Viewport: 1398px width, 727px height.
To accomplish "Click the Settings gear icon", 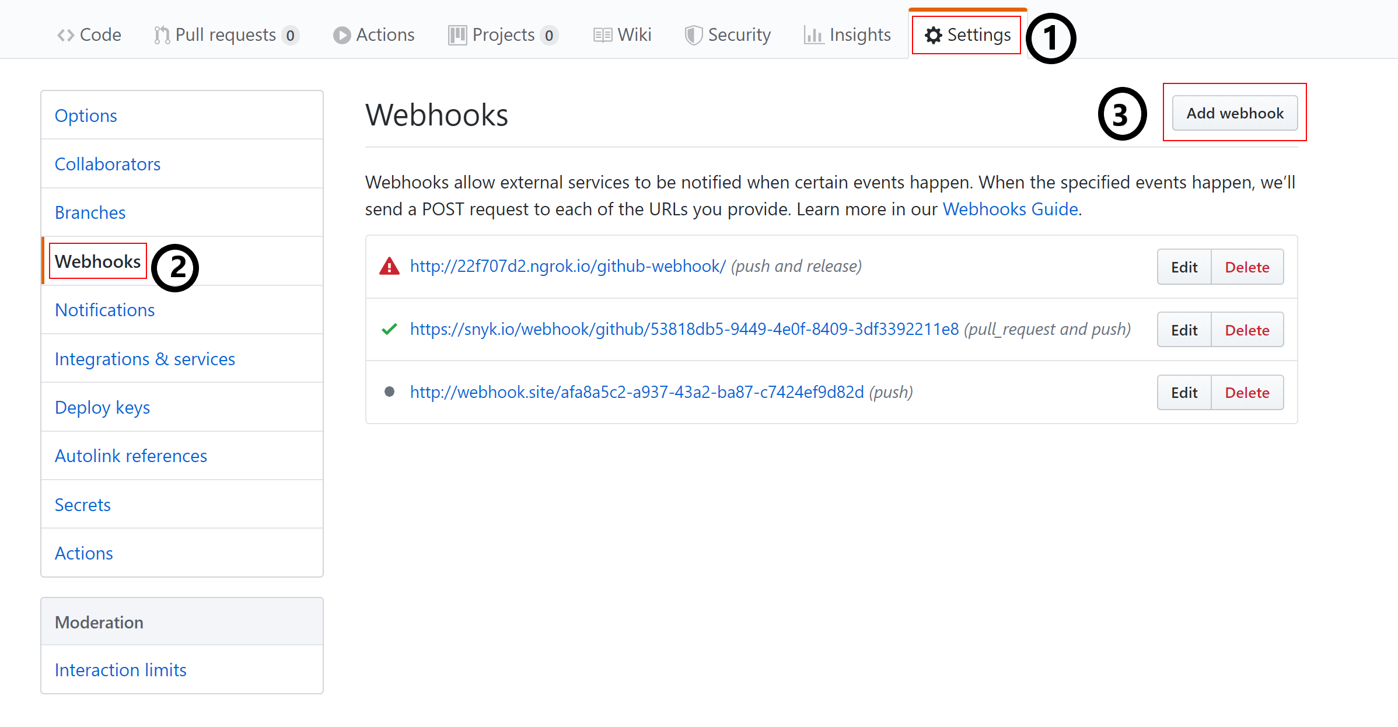I will (934, 36).
